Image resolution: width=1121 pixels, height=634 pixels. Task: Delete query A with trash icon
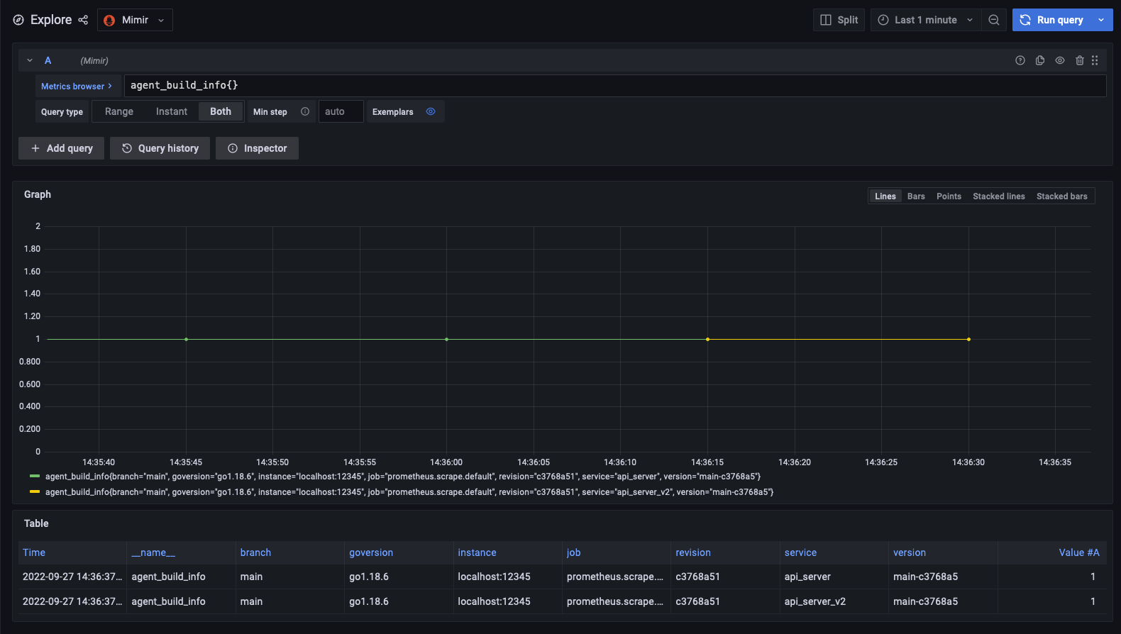(1079, 61)
